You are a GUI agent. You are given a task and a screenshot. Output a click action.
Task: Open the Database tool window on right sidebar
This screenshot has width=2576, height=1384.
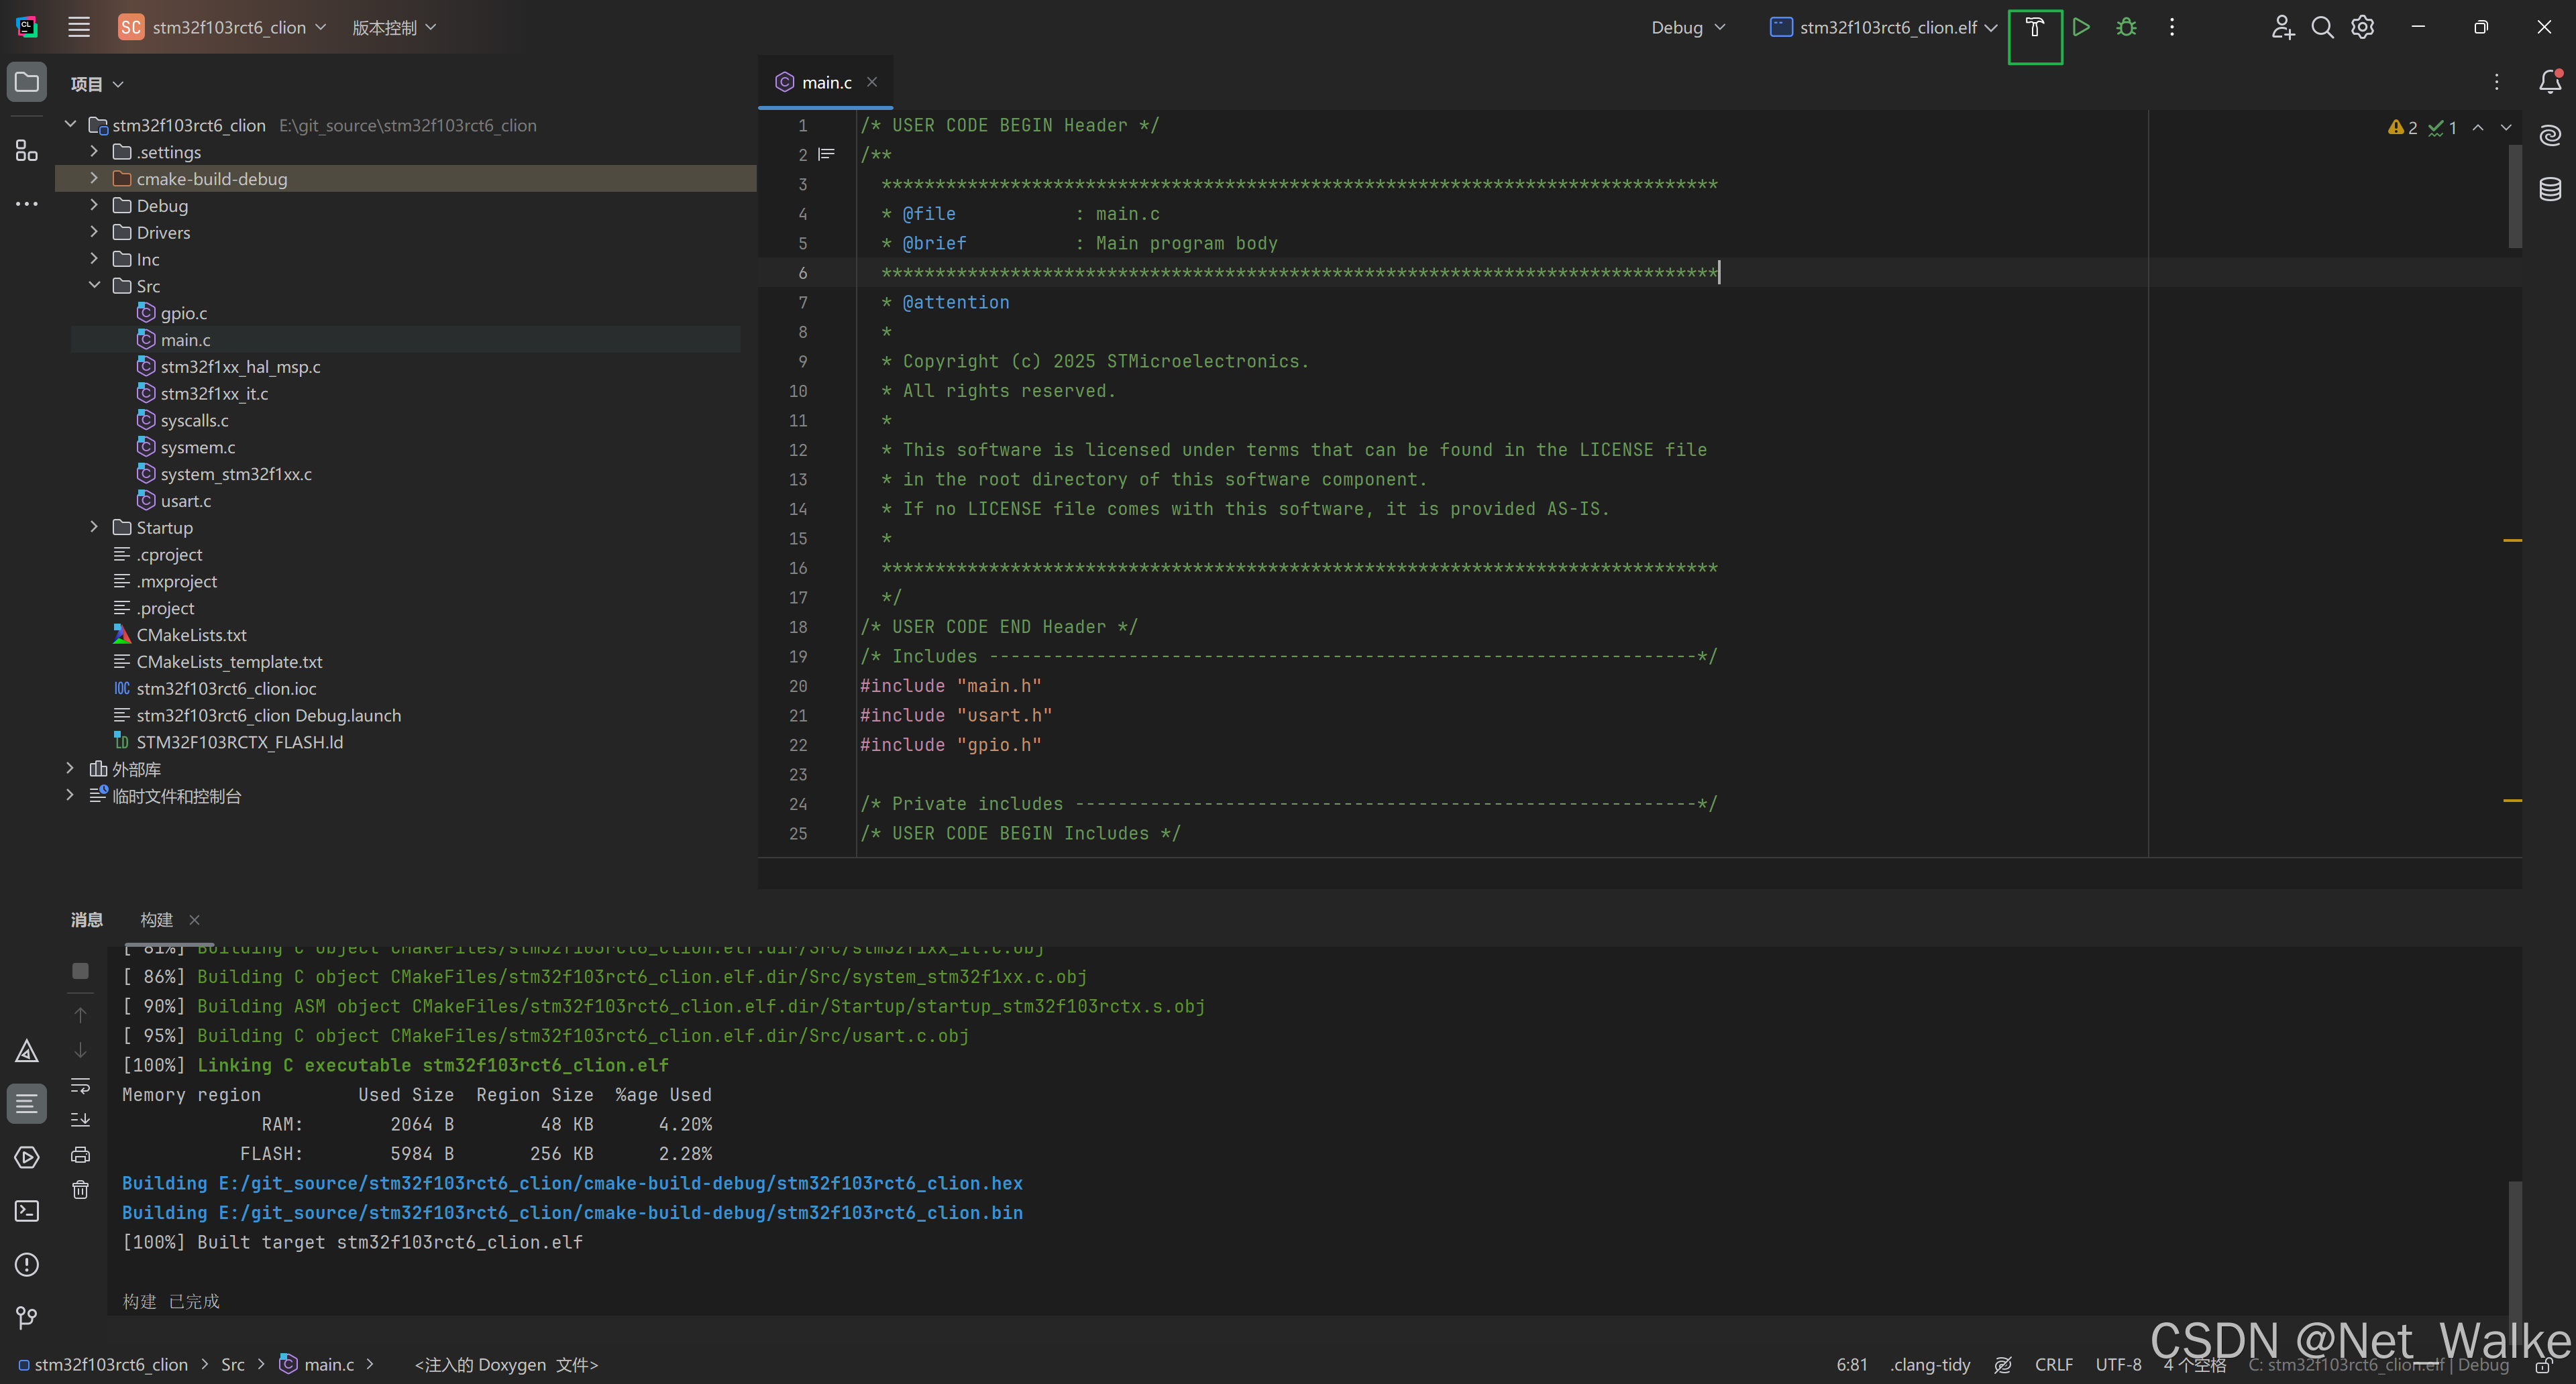(2550, 189)
